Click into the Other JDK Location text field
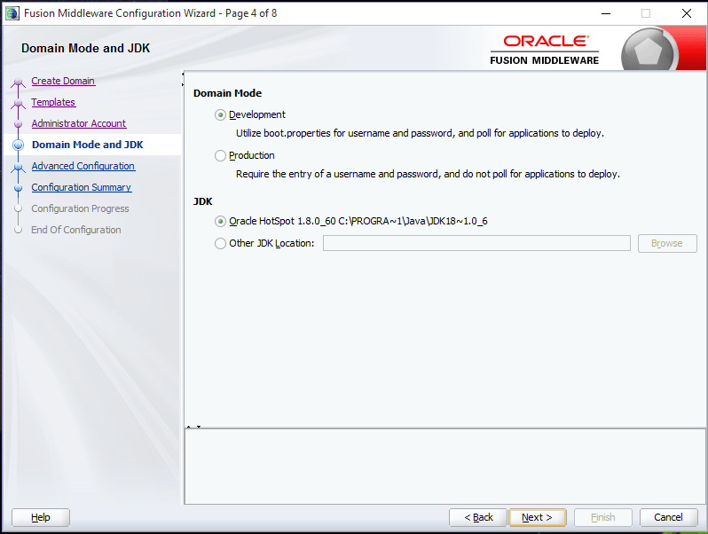This screenshot has width=708, height=534. coord(476,243)
